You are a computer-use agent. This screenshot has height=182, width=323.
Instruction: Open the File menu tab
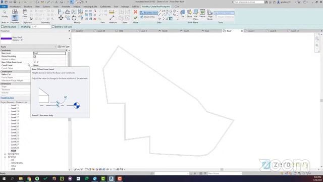(x=4, y=7)
